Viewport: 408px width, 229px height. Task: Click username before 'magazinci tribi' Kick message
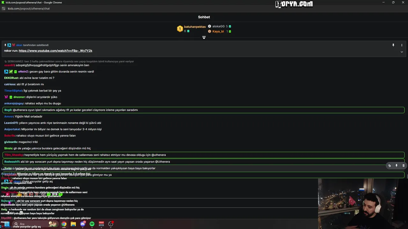click(11, 142)
